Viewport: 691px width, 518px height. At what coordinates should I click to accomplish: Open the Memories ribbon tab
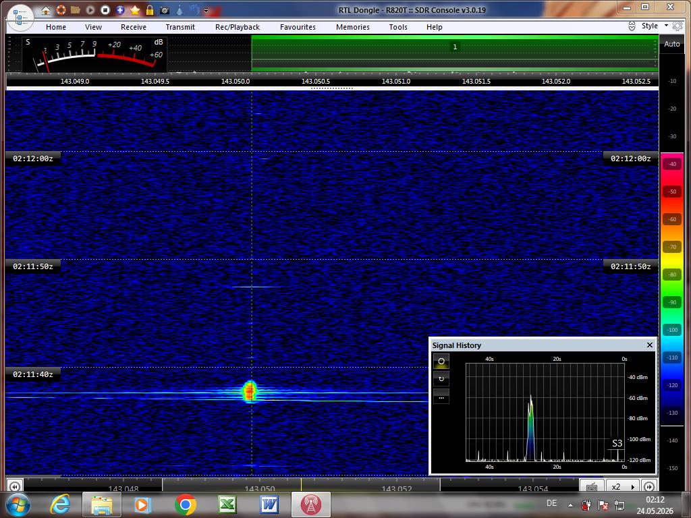(353, 27)
